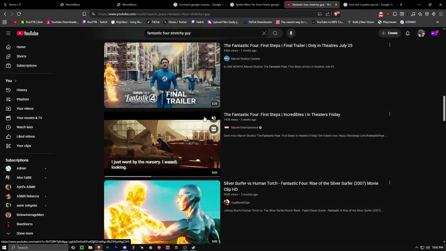Image resolution: width=446 pixels, height=251 pixels.
Task: Visit the Marvel Studios Canada channel
Action: pos(245,59)
